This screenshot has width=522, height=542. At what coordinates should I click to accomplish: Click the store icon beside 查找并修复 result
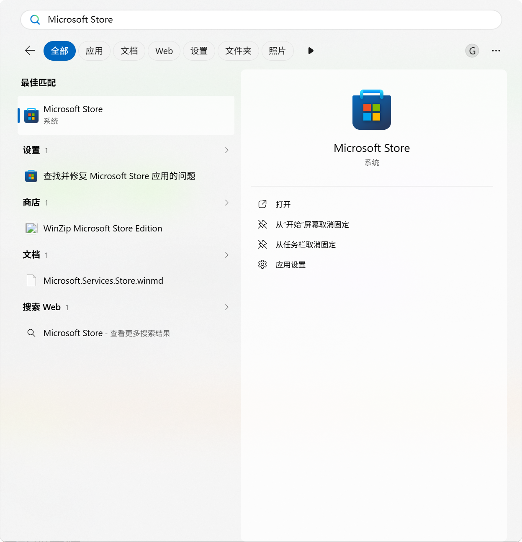coord(31,176)
